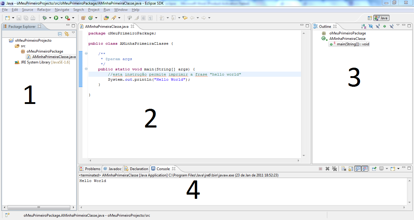Select main(String[]) : void in Outline

click(x=349, y=44)
